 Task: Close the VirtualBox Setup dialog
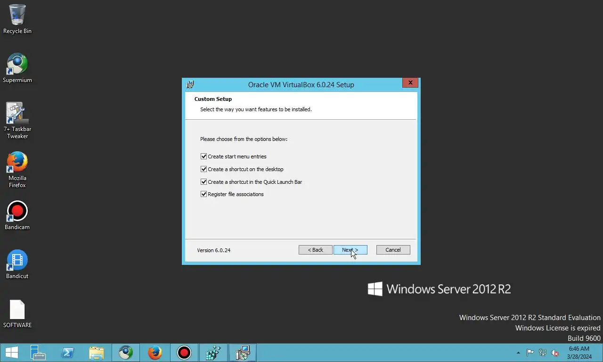point(410,82)
